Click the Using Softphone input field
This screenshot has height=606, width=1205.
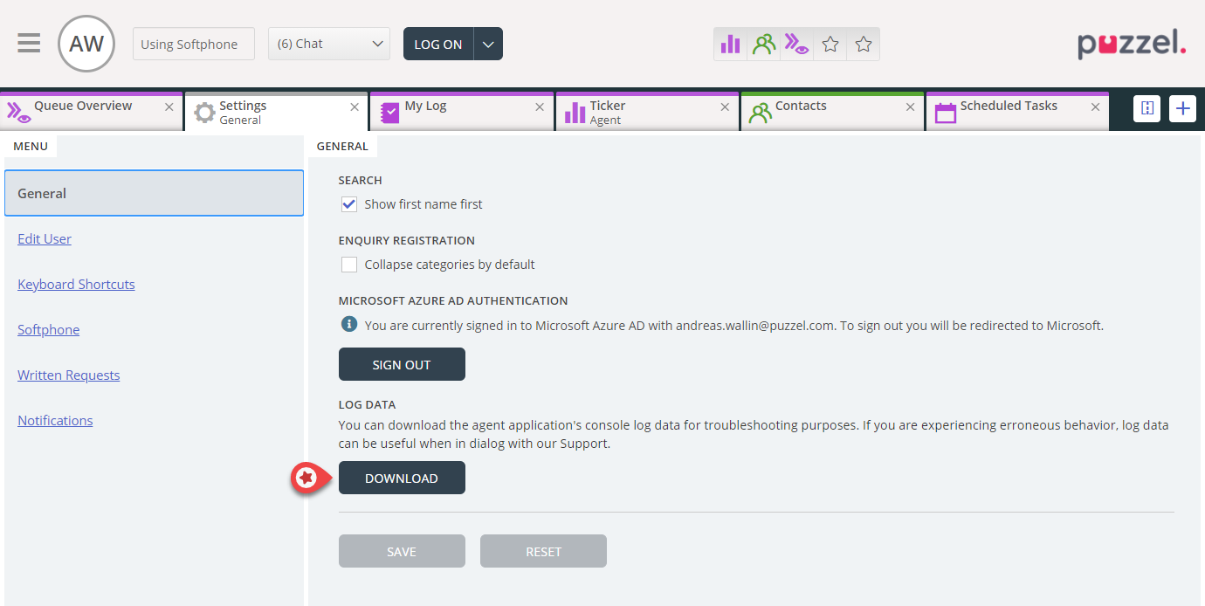(193, 44)
